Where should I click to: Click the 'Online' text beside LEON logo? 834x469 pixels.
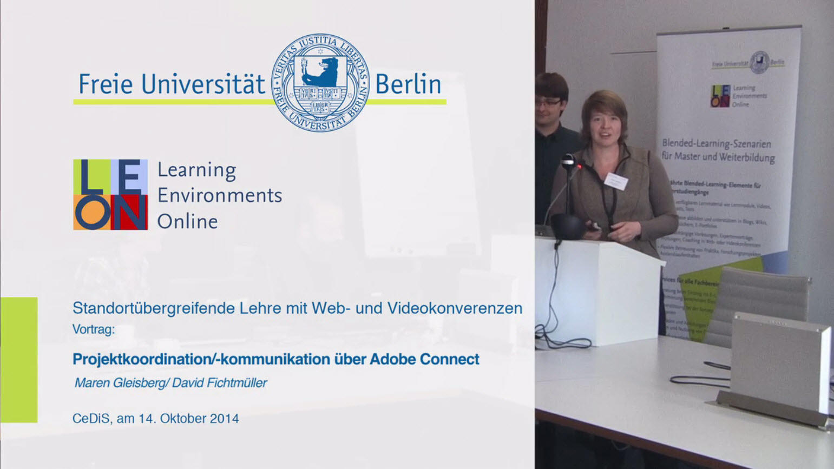[188, 221]
